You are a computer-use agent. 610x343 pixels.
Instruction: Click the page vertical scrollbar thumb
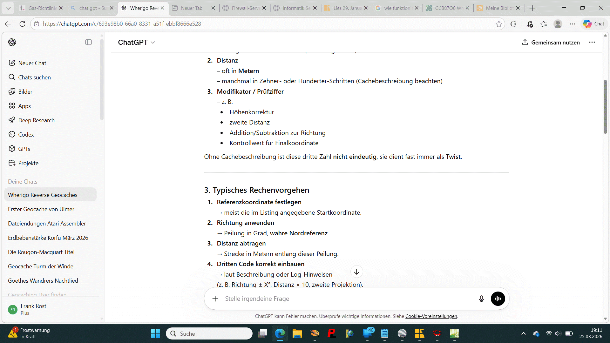click(x=605, y=106)
